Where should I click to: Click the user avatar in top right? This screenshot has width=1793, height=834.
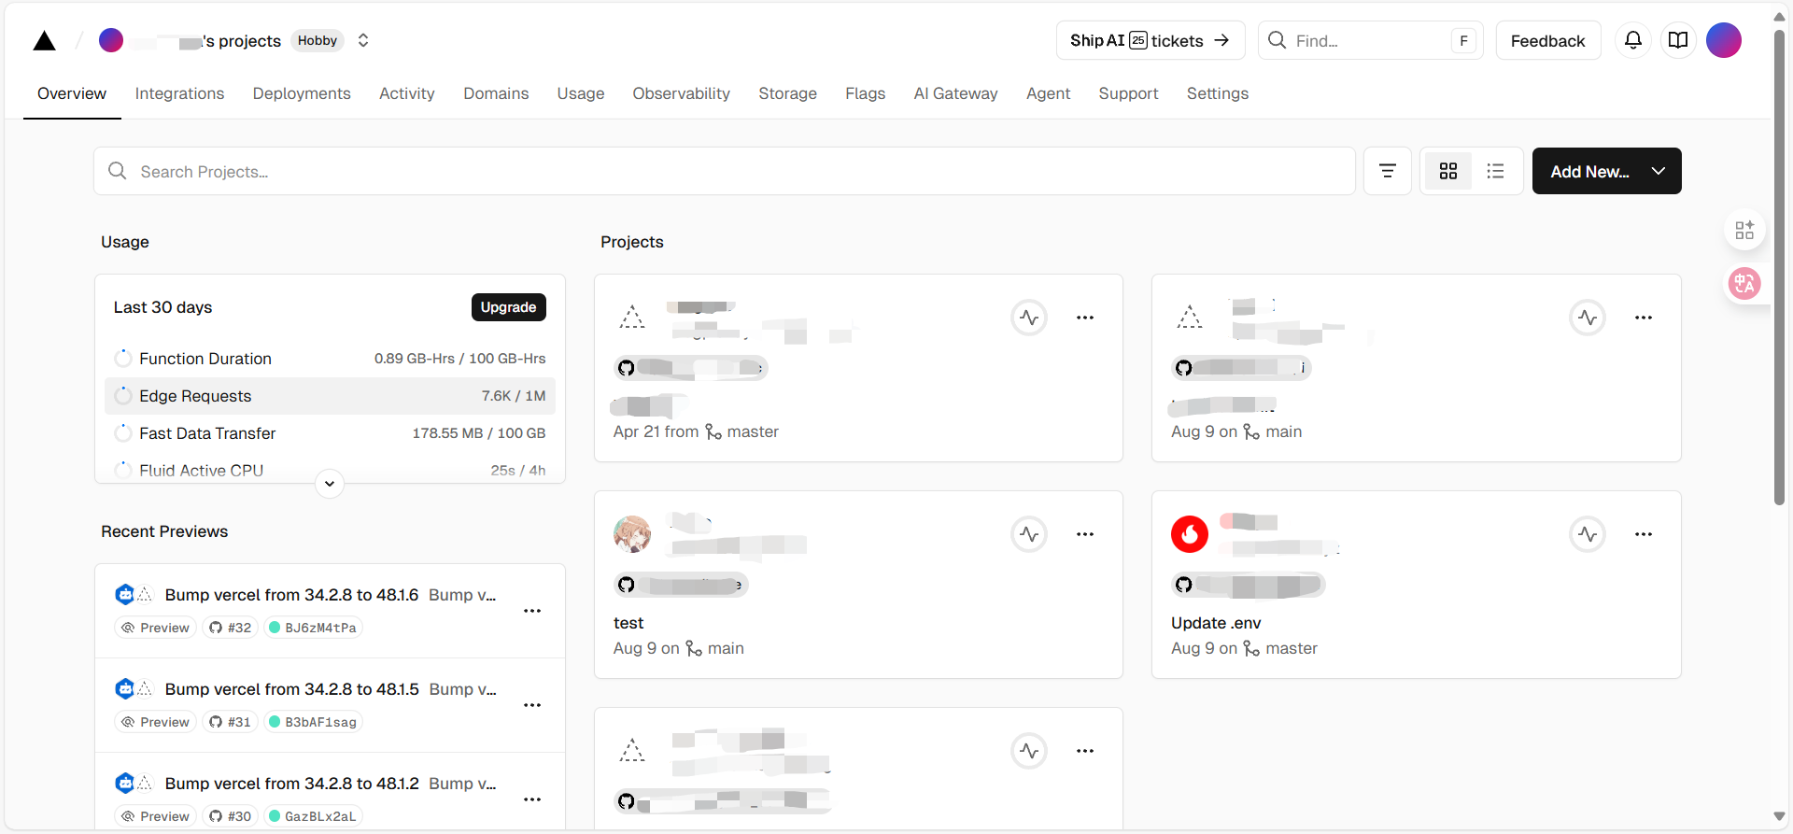[1723, 40]
